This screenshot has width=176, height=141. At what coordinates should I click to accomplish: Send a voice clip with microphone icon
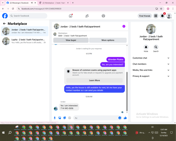pyautogui.click(x=55, y=118)
